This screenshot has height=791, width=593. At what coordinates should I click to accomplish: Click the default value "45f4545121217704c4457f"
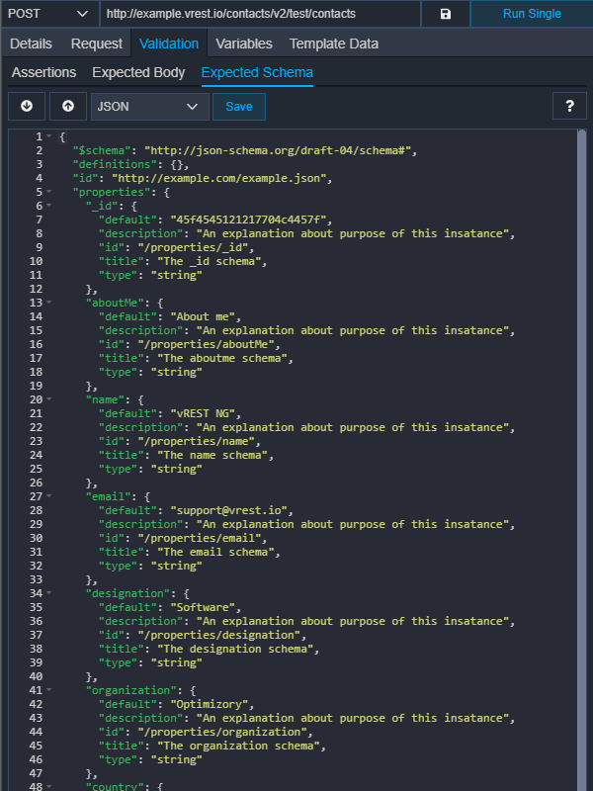248,220
